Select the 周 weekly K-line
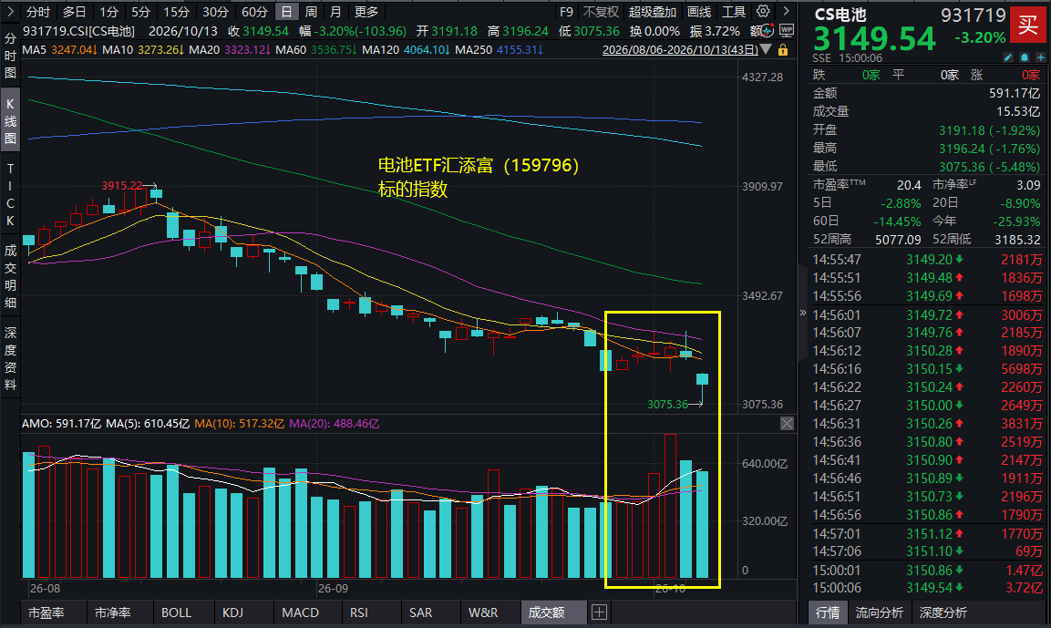This screenshot has width=1051, height=628. (x=311, y=12)
